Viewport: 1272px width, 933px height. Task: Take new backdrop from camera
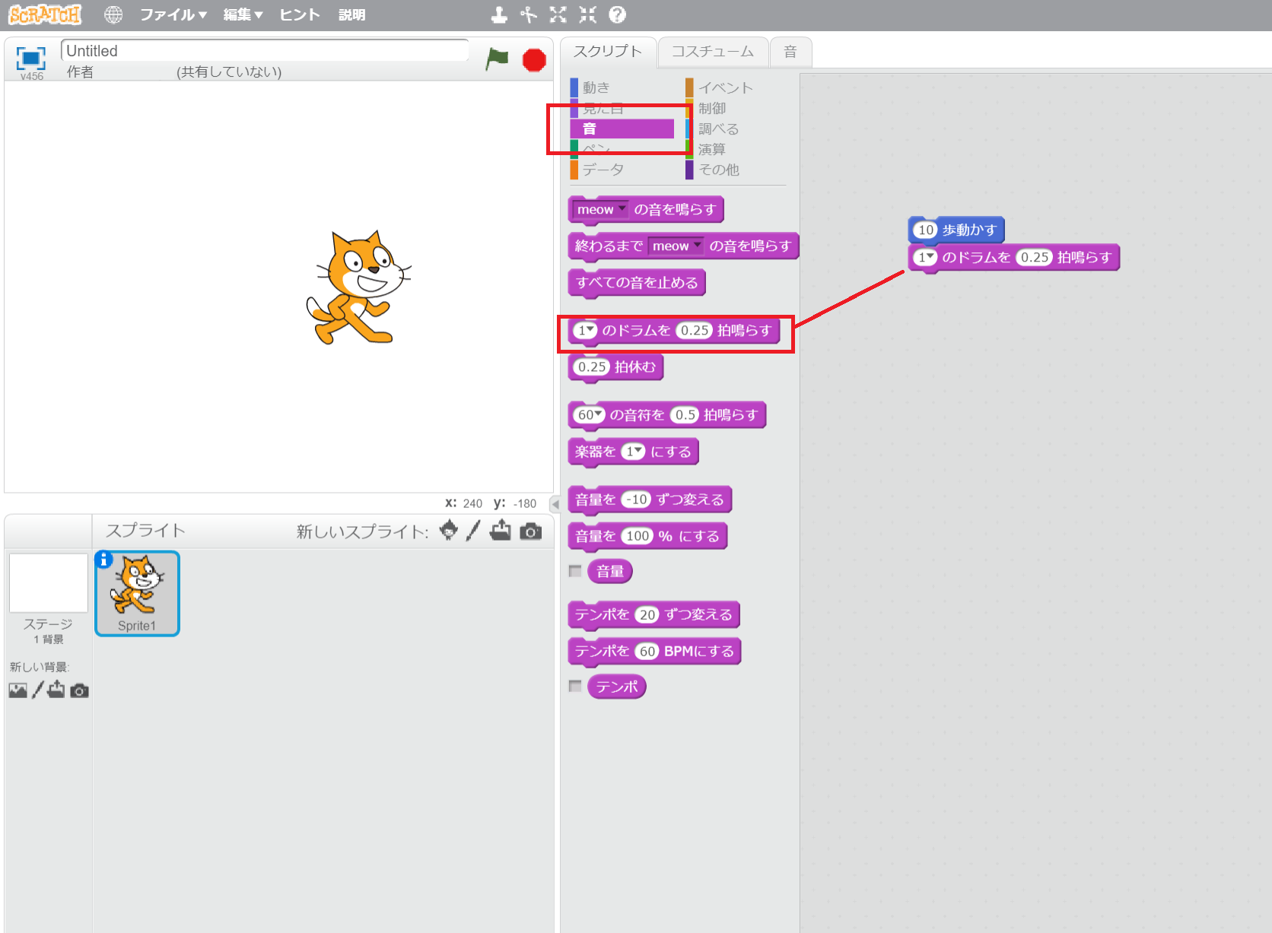pos(80,690)
